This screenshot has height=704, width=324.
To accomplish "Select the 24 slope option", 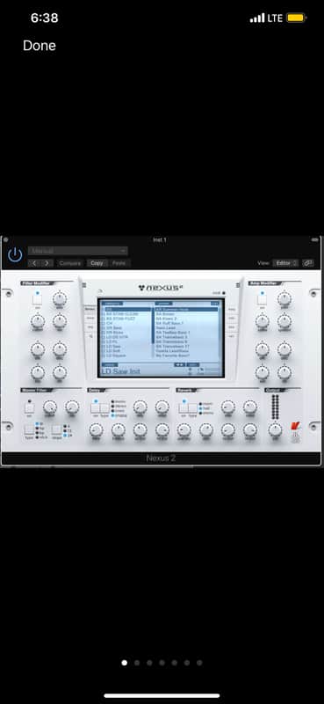I will pos(68,435).
